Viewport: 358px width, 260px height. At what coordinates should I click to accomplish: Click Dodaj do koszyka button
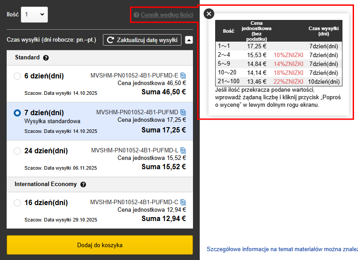point(100,245)
